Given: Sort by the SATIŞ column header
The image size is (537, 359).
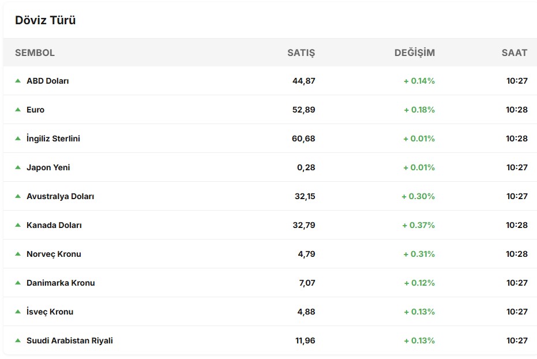Looking at the screenshot, I should coord(301,53).
